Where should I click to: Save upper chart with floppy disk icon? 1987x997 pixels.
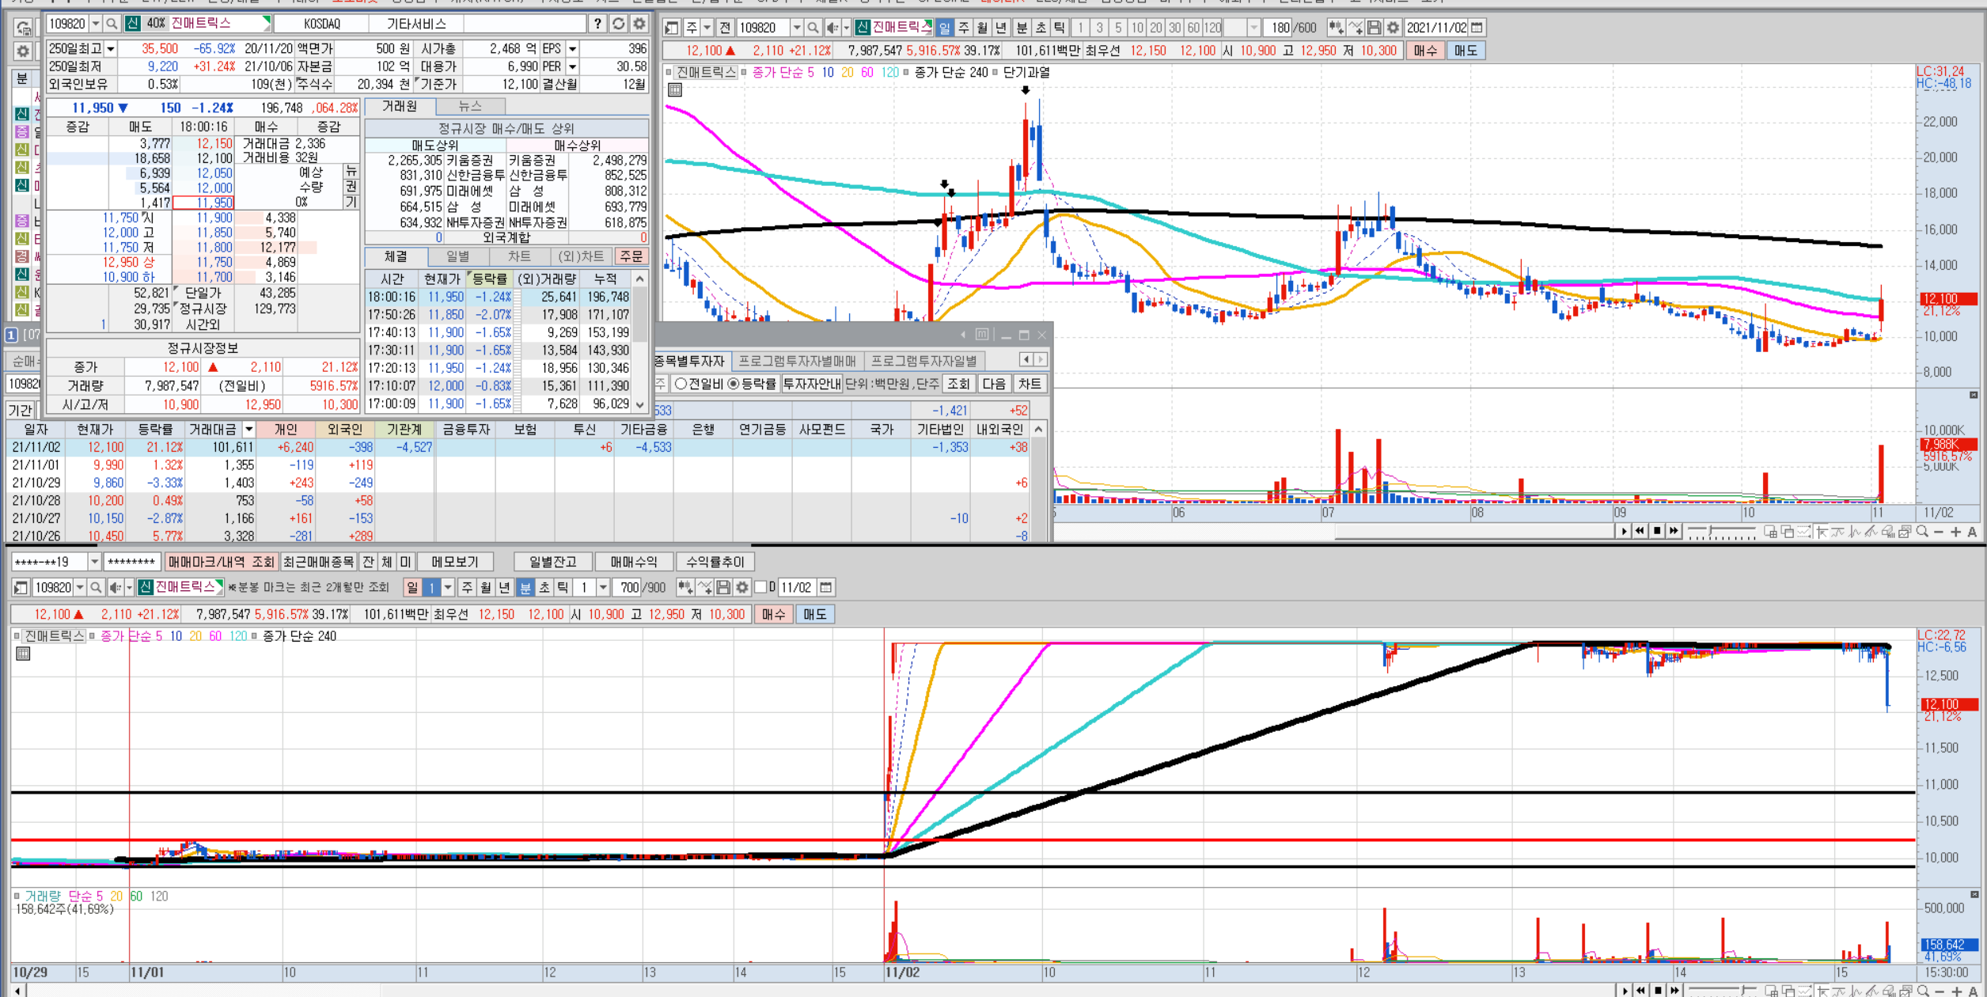[x=1375, y=28]
